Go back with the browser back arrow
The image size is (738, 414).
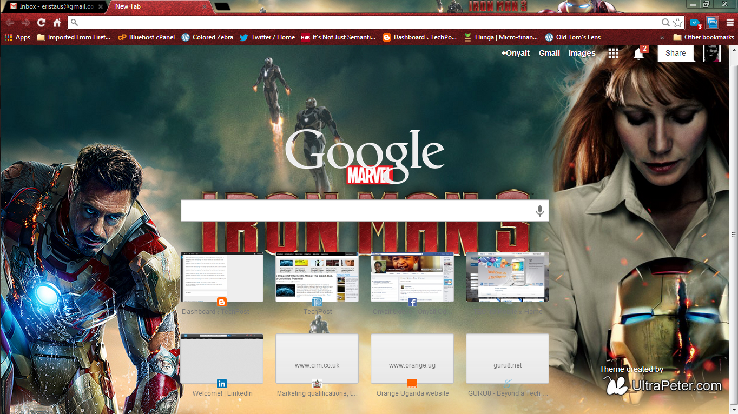coord(10,23)
